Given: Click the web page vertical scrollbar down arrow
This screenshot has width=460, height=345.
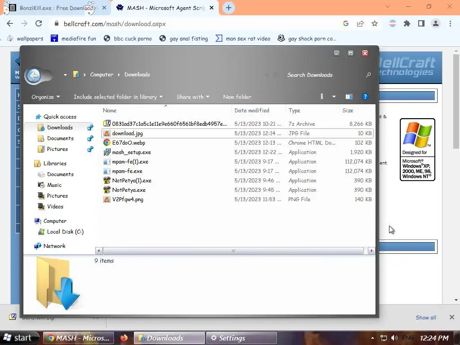Looking at the screenshot, I should click(x=456, y=300).
